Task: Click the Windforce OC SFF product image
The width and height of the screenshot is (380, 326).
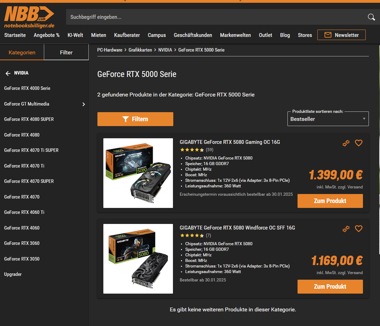Action: [x=138, y=258]
